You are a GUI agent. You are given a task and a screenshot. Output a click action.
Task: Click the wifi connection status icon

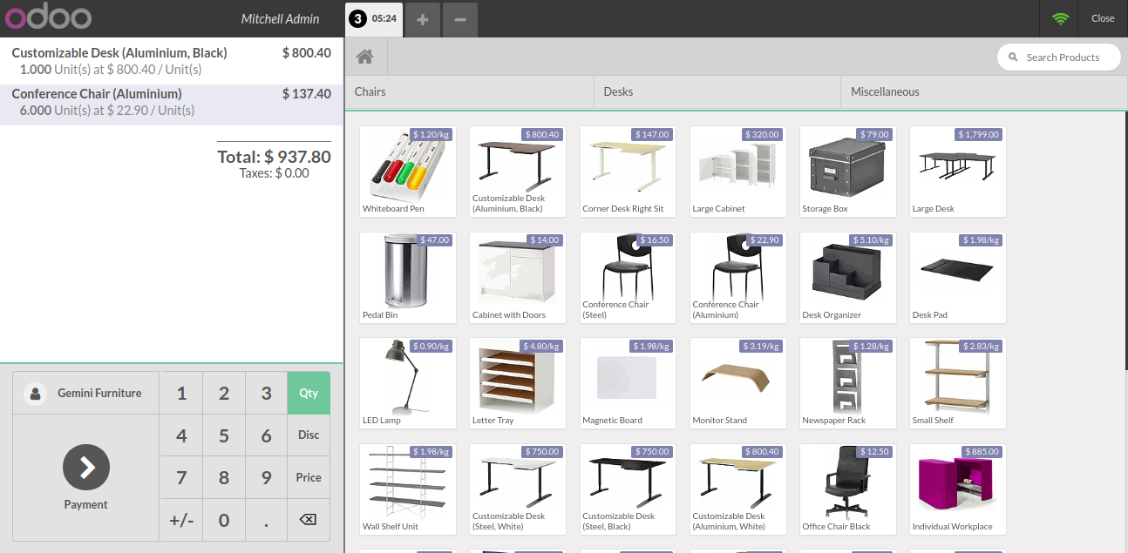(x=1060, y=18)
